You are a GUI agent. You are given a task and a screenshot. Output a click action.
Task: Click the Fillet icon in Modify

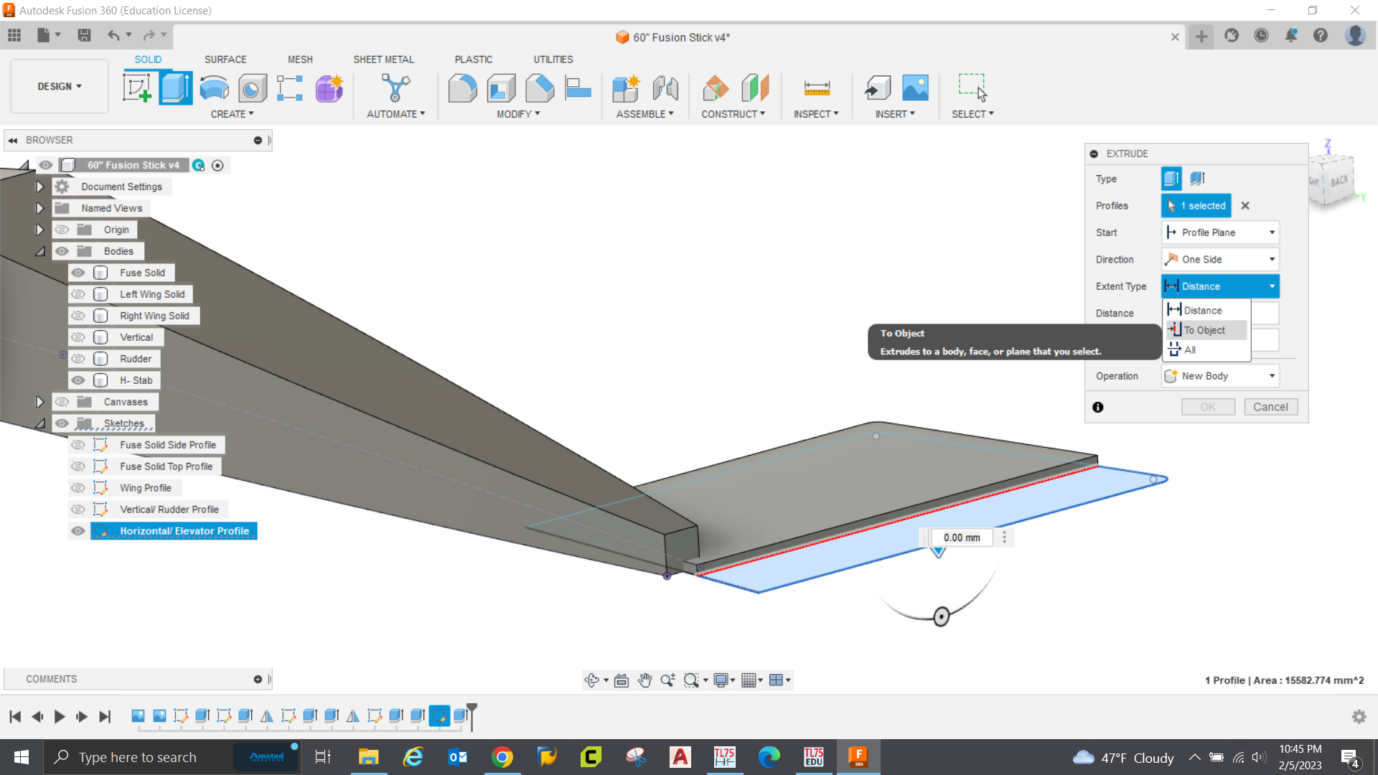462,88
